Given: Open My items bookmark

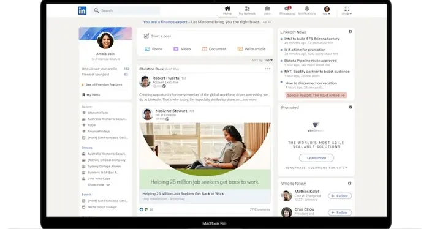Looking at the screenshot, I should point(91,95).
